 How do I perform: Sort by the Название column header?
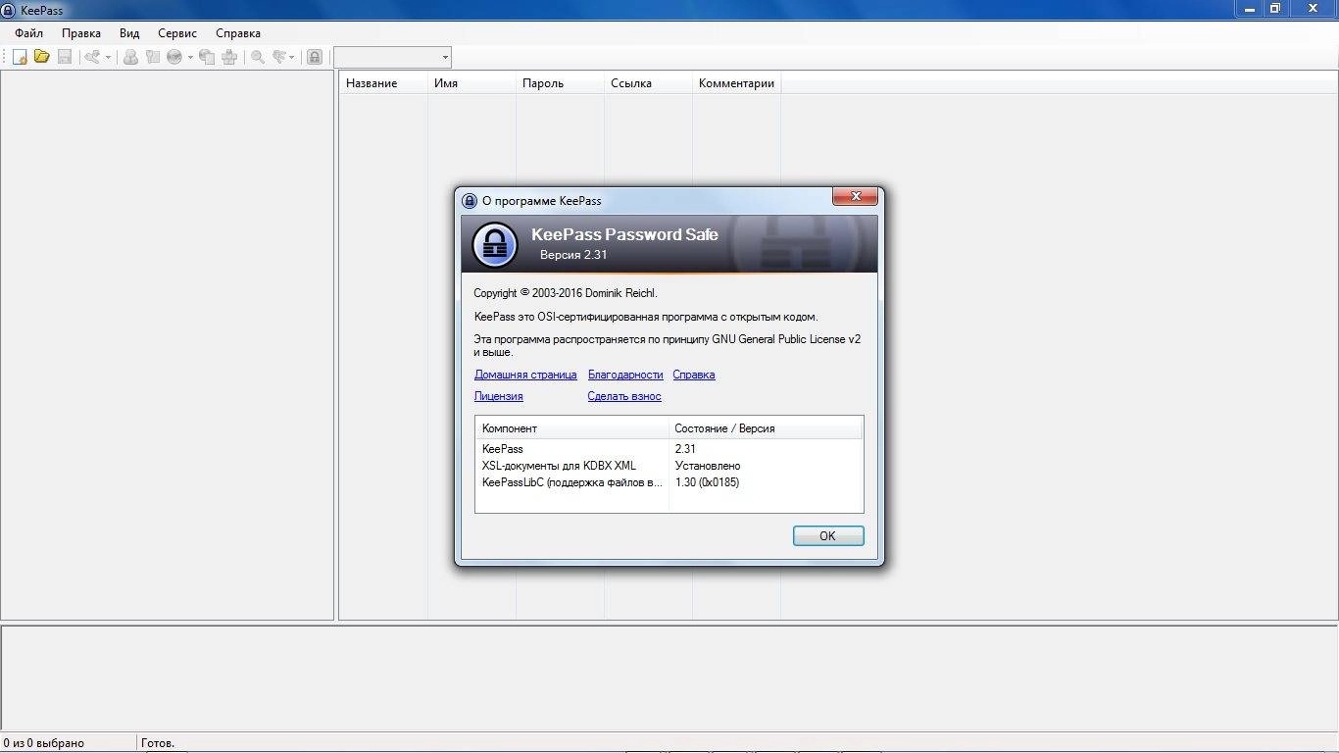383,83
